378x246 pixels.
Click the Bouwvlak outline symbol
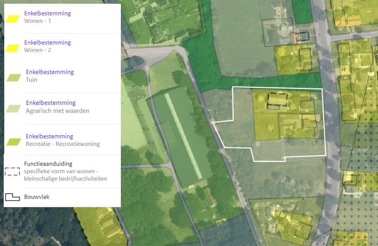click(12, 197)
